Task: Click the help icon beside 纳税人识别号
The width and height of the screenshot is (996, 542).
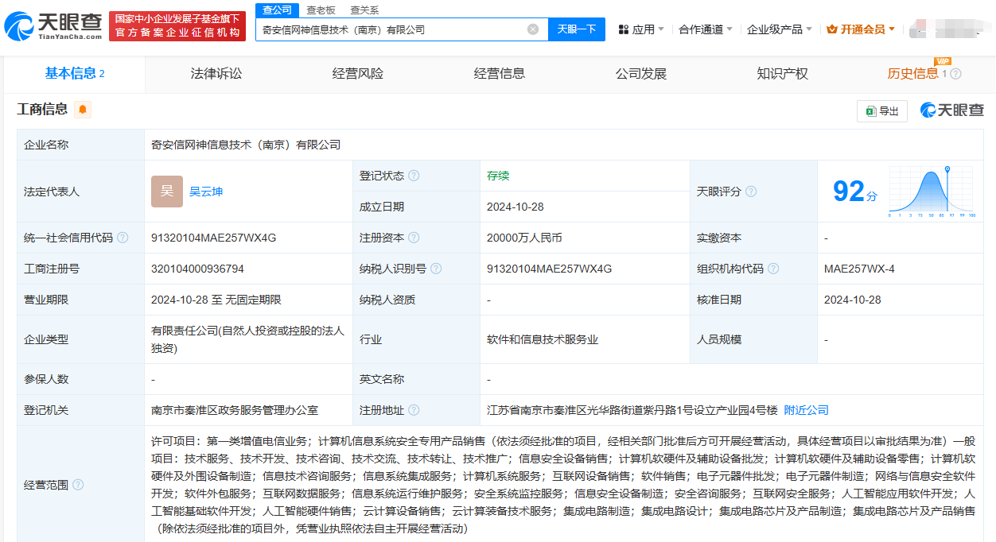Action: (436, 269)
